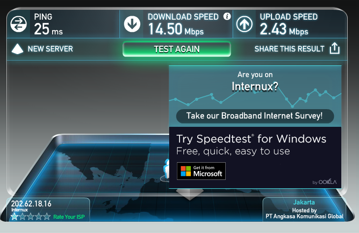The height and width of the screenshot is (233, 359).
Task: Click the download arrow icon
Action: click(x=132, y=24)
